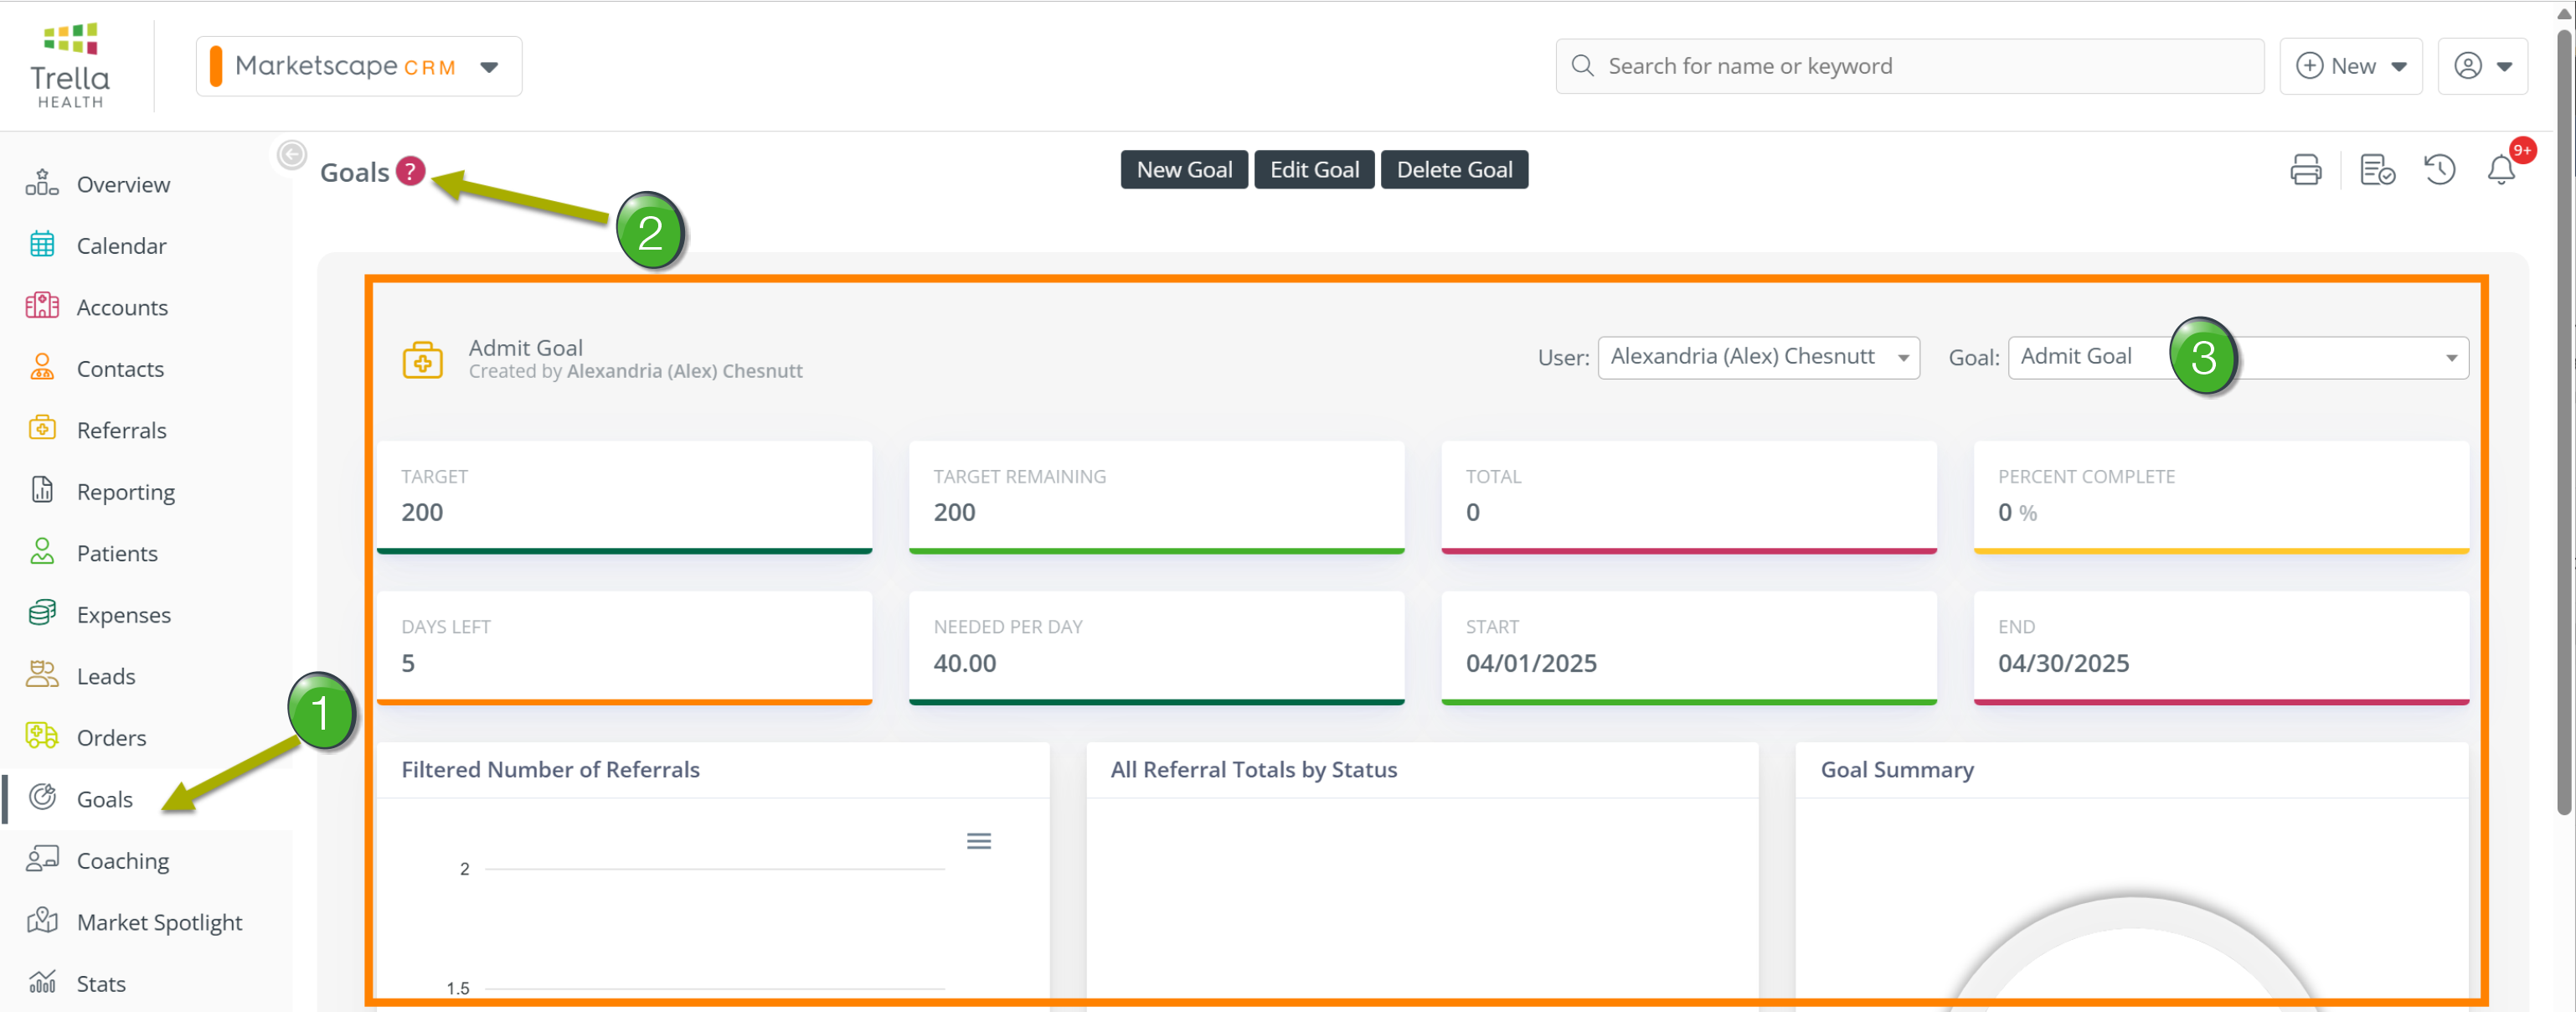Focus the name or keyword search field

pyautogui.click(x=1910, y=67)
